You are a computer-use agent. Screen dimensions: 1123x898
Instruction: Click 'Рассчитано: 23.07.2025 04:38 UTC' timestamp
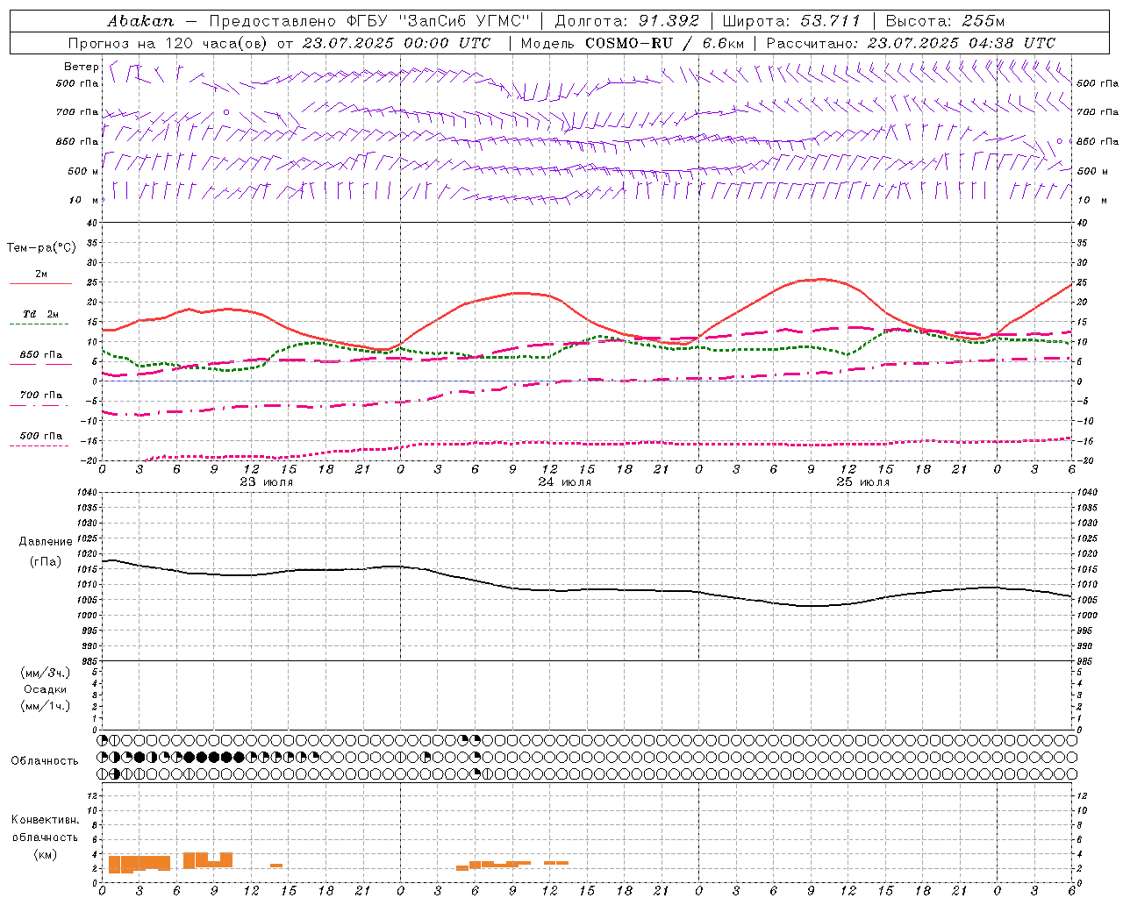[x=911, y=43]
